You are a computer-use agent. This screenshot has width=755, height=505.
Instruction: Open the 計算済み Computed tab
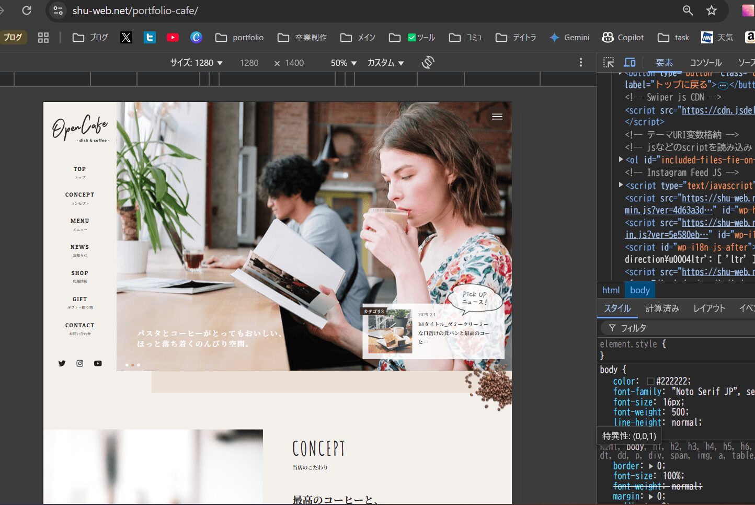pos(662,308)
